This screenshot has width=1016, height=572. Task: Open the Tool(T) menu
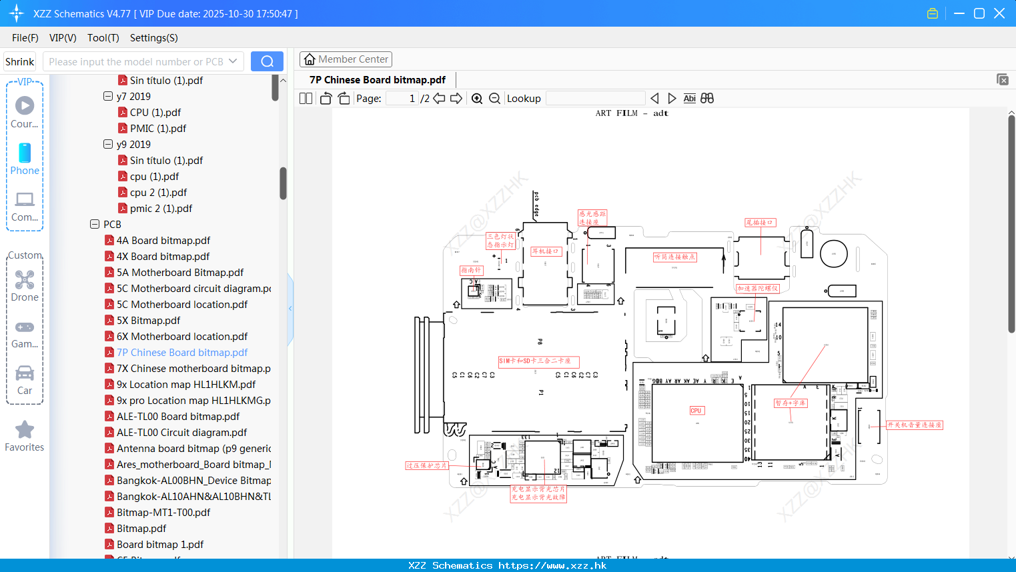coord(103,38)
